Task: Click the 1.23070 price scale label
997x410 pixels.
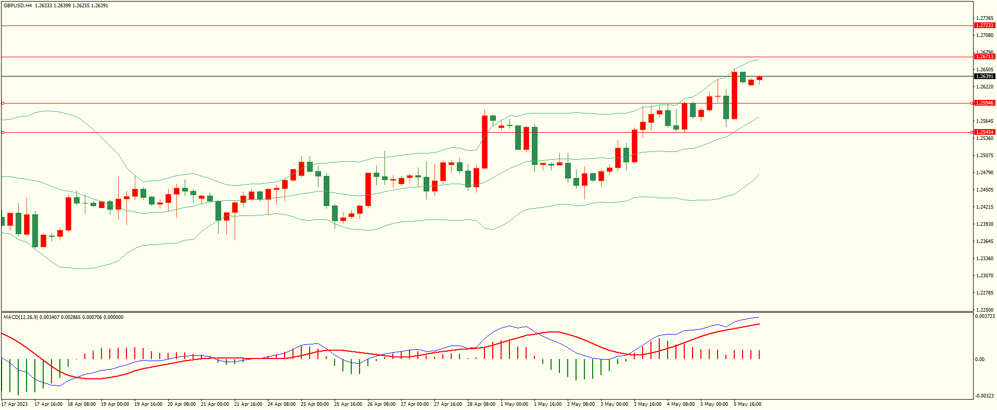Action: click(x=985, y=276)
